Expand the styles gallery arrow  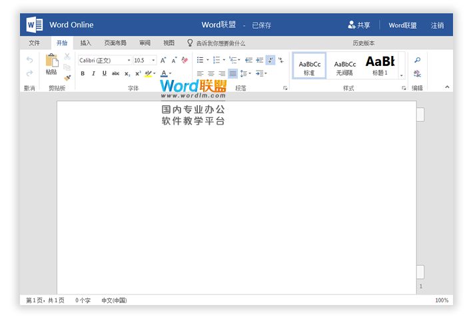[402, 75]
